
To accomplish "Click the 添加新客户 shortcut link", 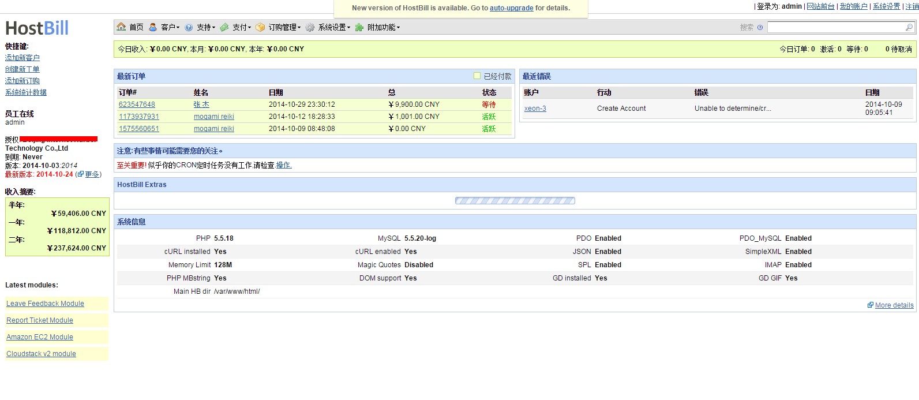I will [22, 58].
